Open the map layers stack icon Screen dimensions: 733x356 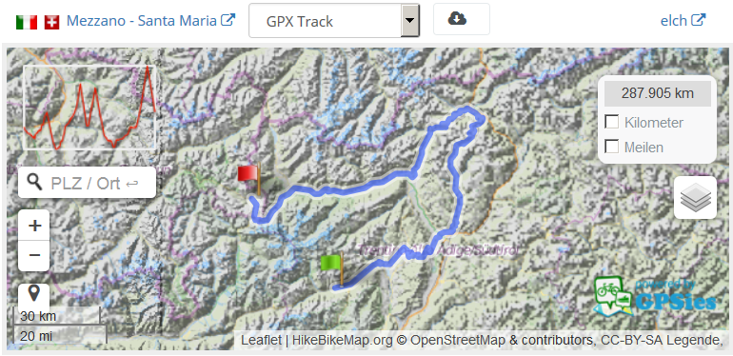tap(695, 198)
